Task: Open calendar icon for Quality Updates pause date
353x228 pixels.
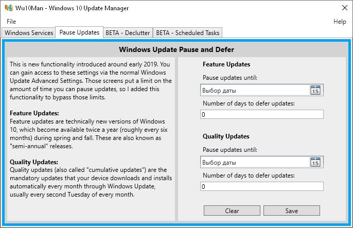Action: point(316,163)
